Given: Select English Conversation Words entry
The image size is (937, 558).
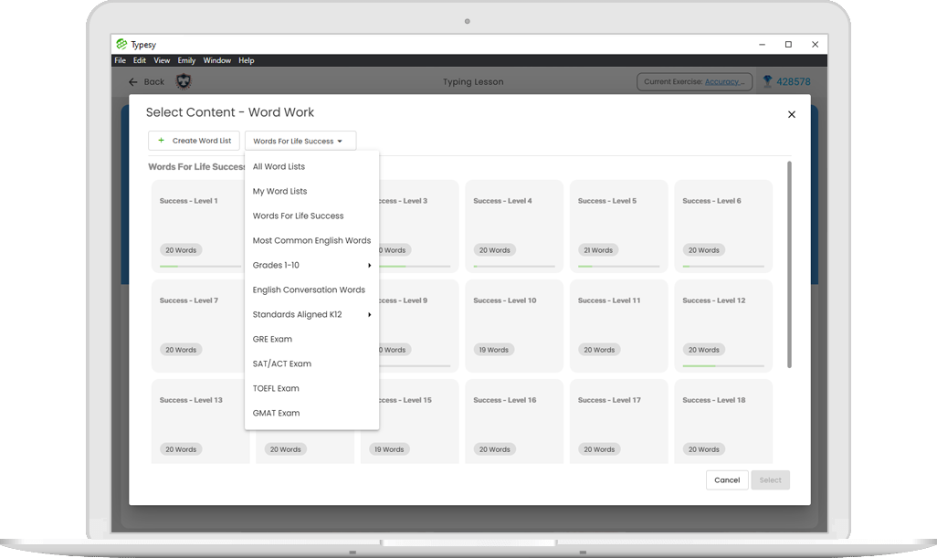Looking at the screenshot, I should [311, 290].
